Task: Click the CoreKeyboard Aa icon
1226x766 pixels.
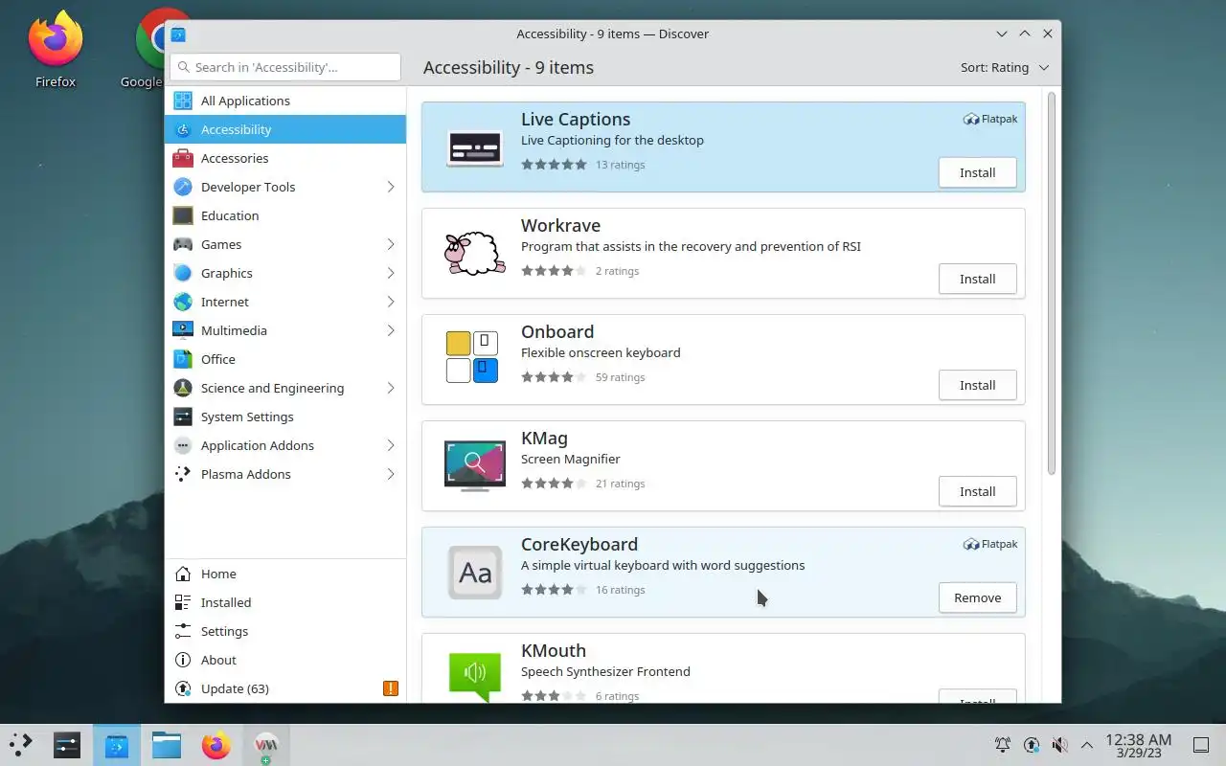Action: point(475,573)
